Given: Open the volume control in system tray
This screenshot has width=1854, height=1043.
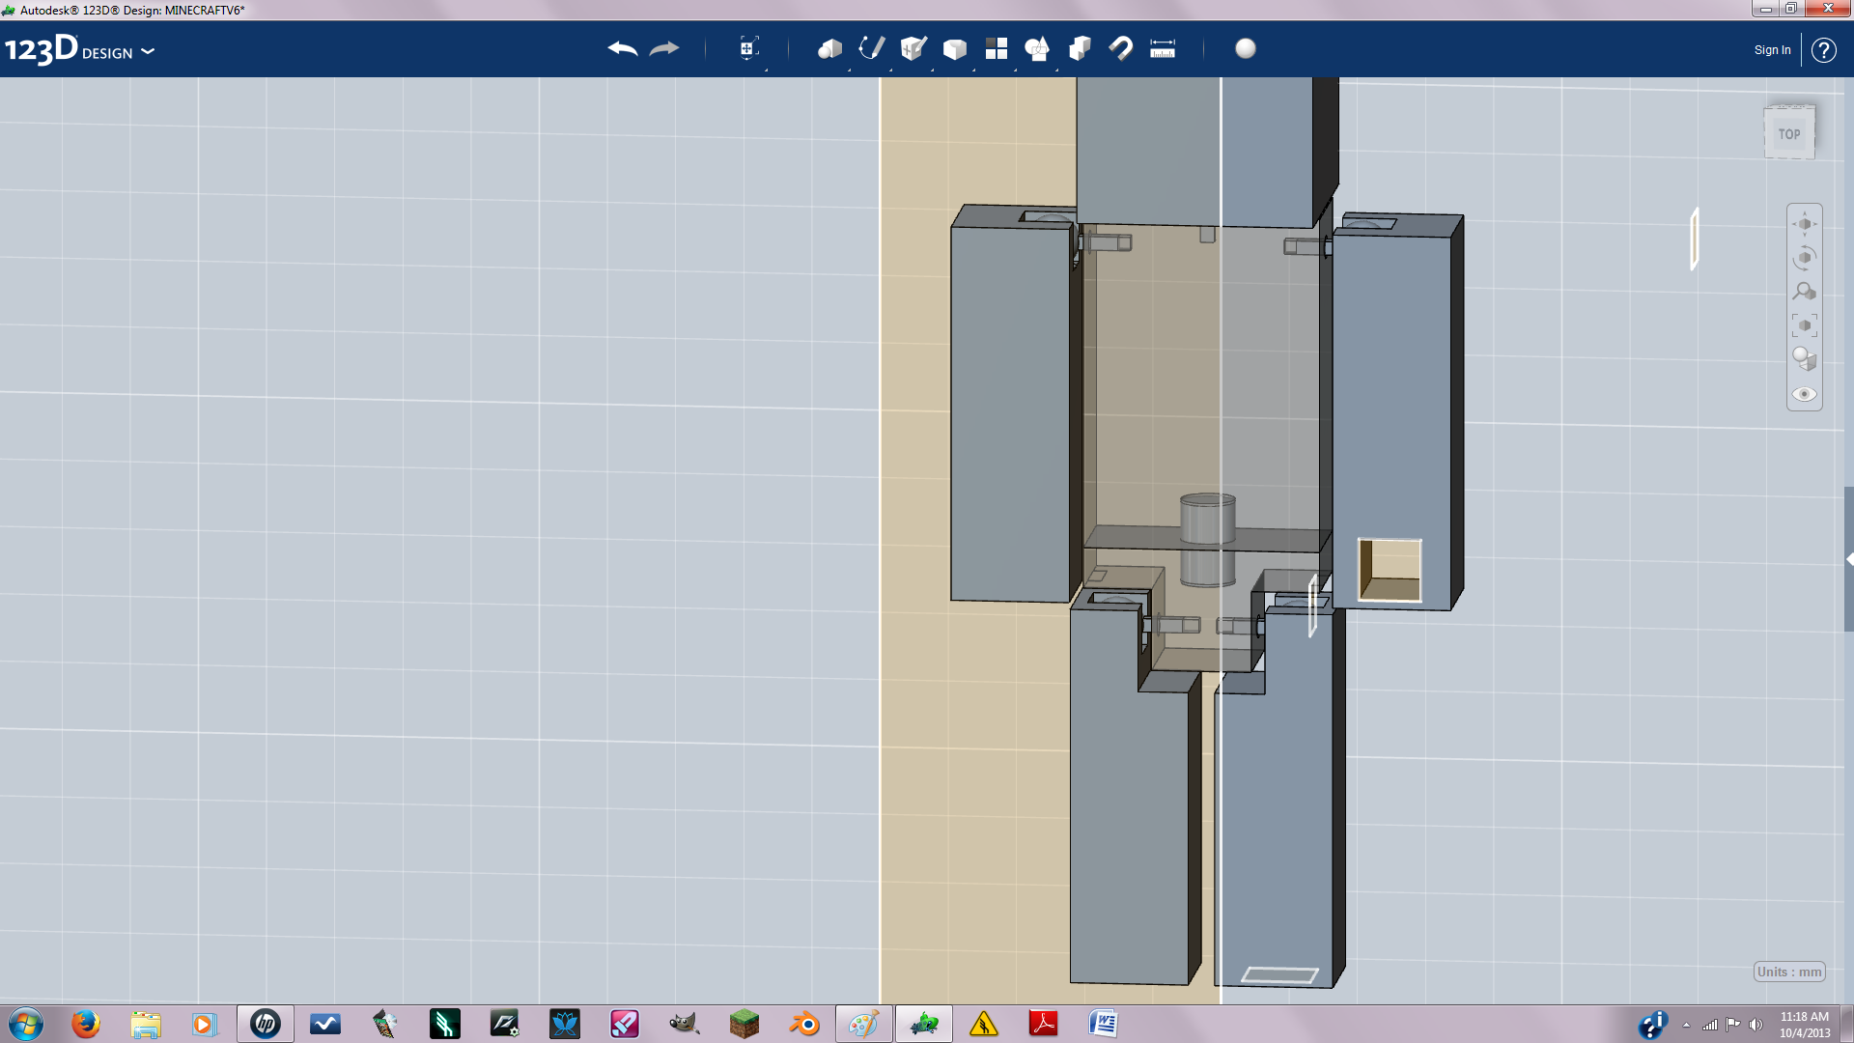Looking at the screenshot, I should pyautogui.click(x=1756, y=1025).
